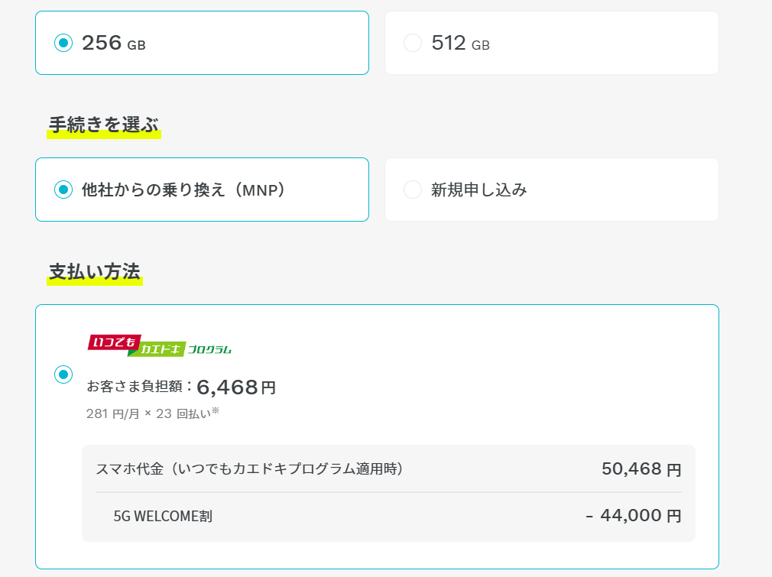The height and width of the screenshot is (577, 772).
Task: Click the 手続きを選ぶ section heading
Action: (x=104, y=125)
